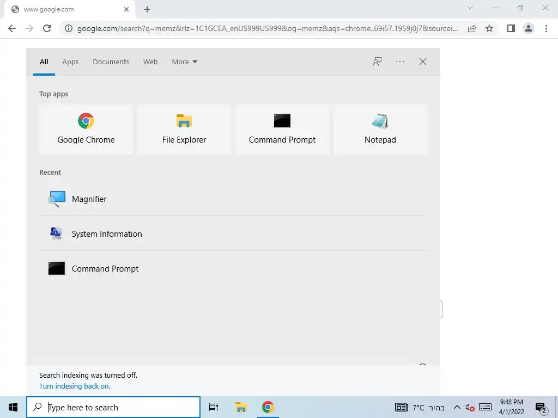Reload the current page

47,28
